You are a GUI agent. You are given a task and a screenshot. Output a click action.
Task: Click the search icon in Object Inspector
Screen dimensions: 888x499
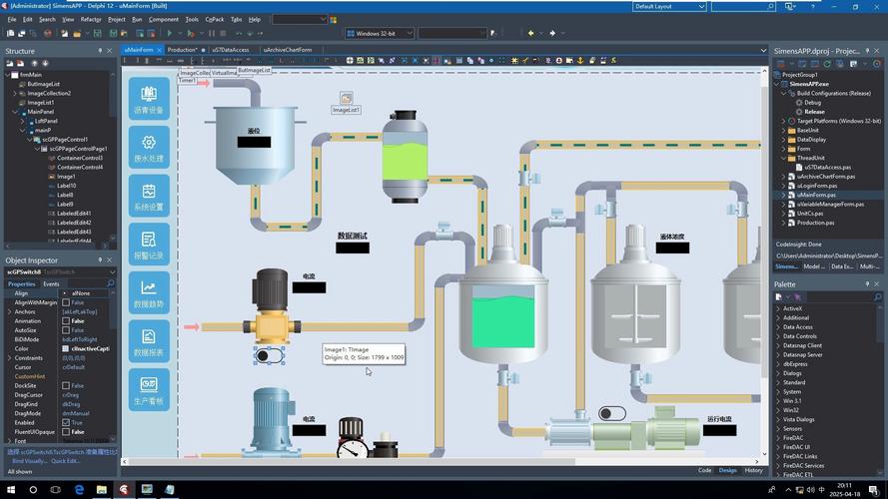[110, 283]
